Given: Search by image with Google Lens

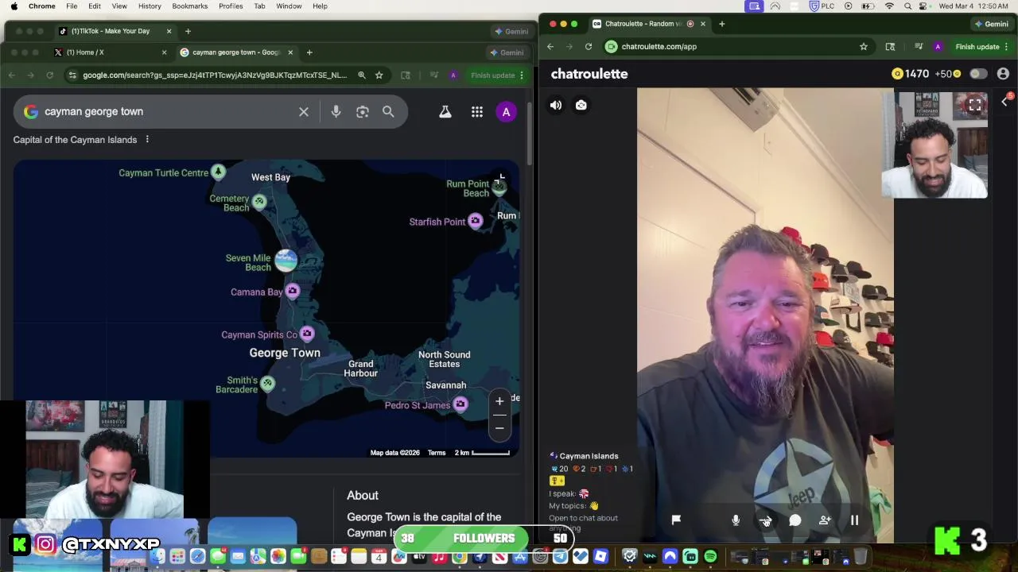Looking at the screenshot, I should pyautogui.click(x=363, y=112).
